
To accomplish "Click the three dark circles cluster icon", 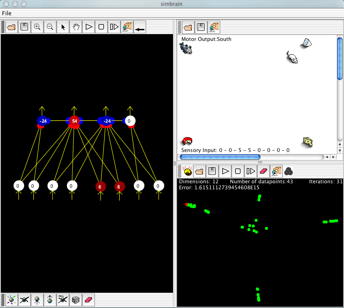I will [x=288, y=171].
